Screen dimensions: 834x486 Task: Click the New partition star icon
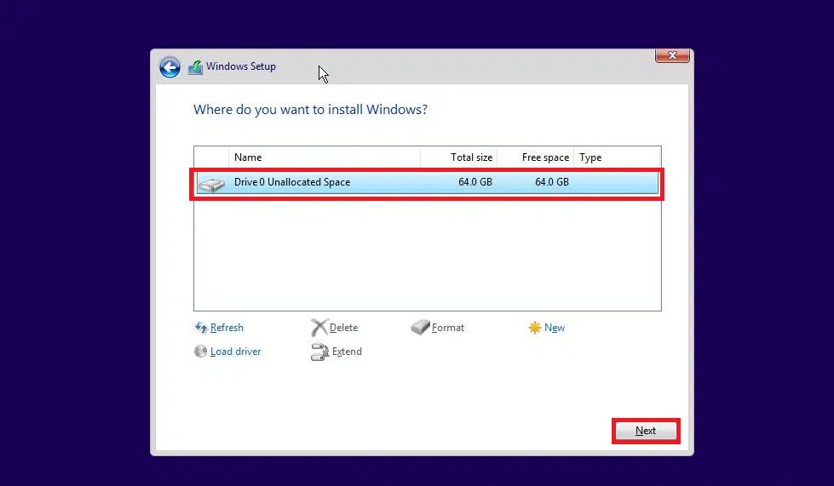[534, 328]
